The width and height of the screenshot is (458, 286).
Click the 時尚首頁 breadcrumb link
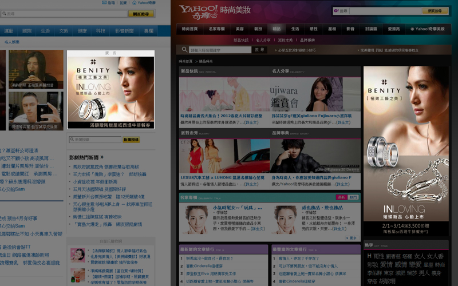pyautogui.click(x=185, y=61)
